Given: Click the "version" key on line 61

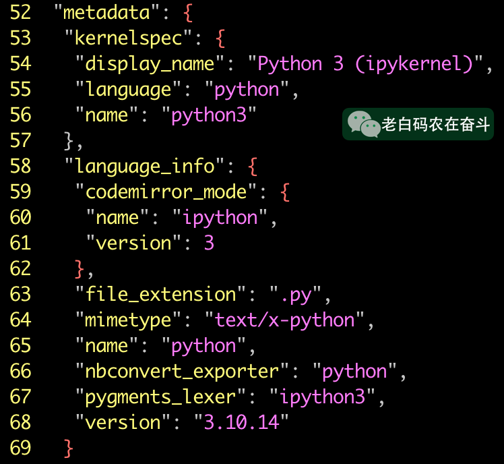Looking at the screenshot, I should pyautogui.click(x=133, y=243).
